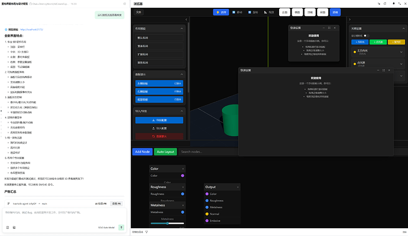Open the 文件 menu
This screenshot has height=236, width=408.
pos(139,12)
